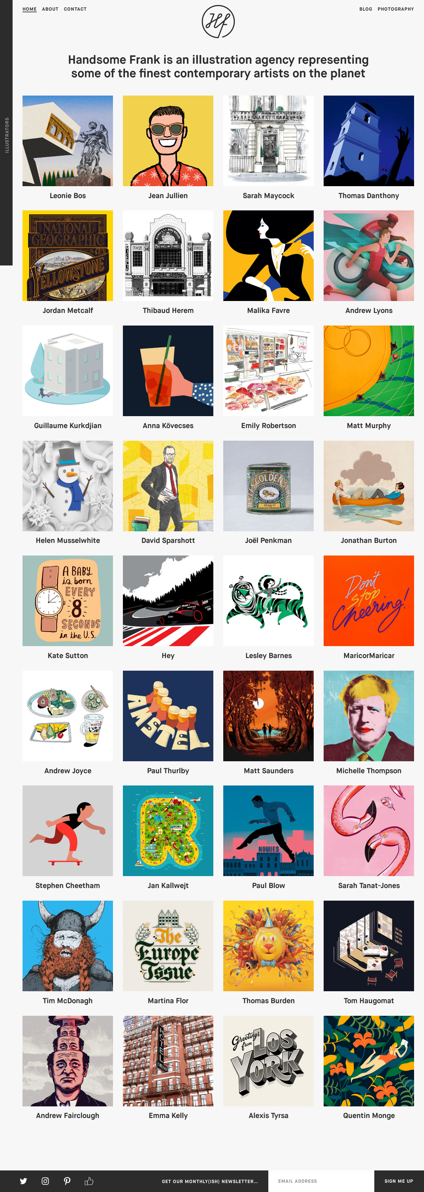This screenshot has width=424, height=1192.
Task: Select the Home menu item
Action: pos(29,9)
